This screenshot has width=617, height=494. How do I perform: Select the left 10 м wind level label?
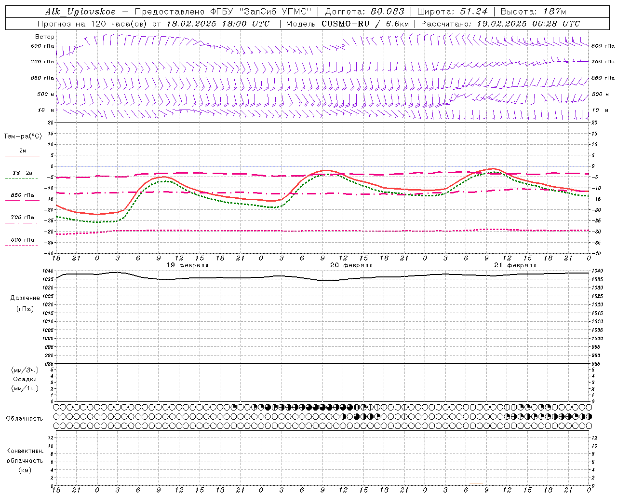coord(46,110)
